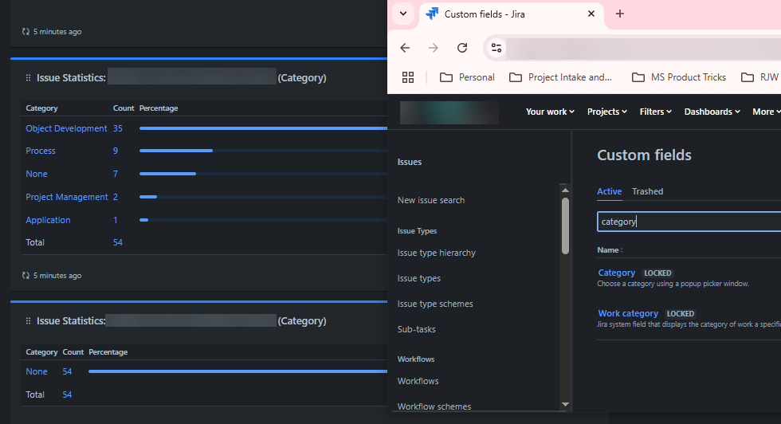Image resolution: width=781 pixels, height=424 pixels.
Task: Click the blurred Jira site logo
Action: [x=449, y=112]
